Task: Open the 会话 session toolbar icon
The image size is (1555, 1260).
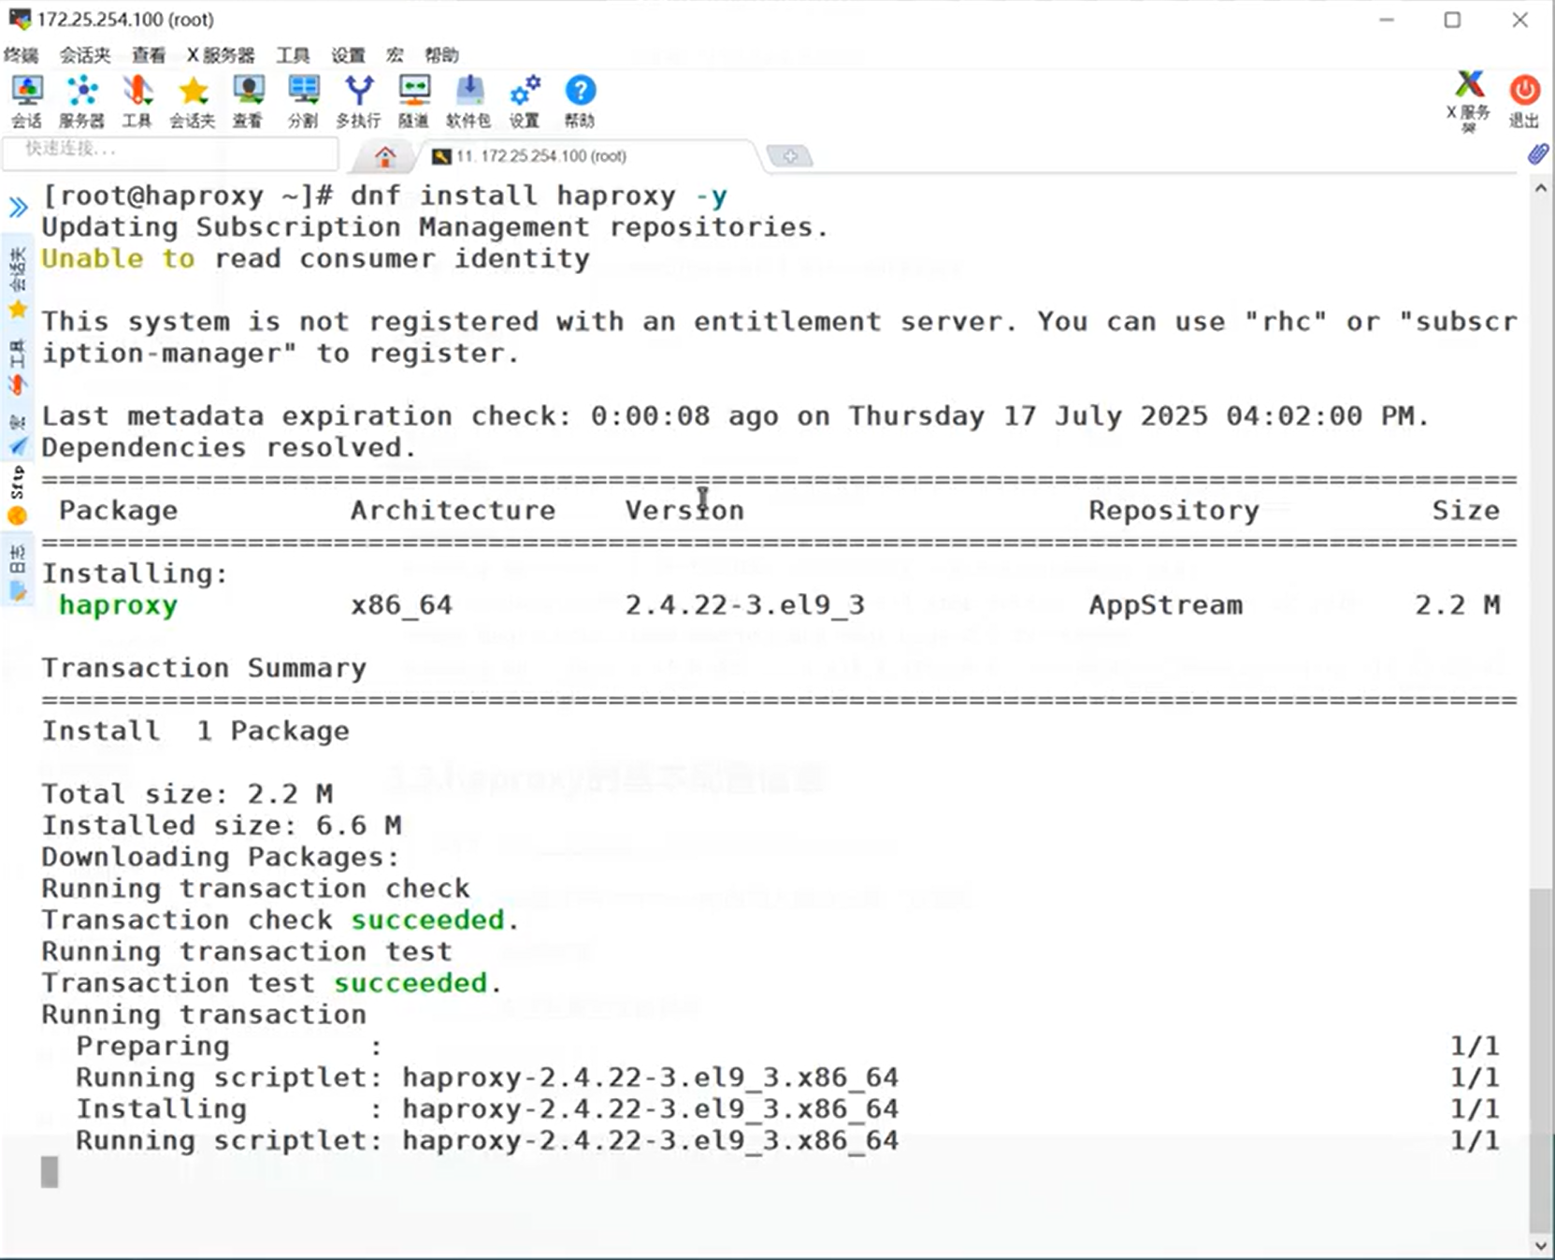Action: click(x=26, y=101)
